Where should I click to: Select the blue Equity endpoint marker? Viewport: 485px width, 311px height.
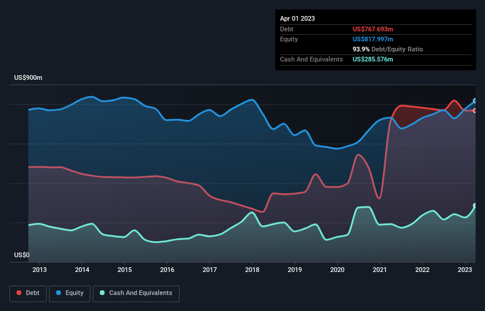[x=475, y=101]
